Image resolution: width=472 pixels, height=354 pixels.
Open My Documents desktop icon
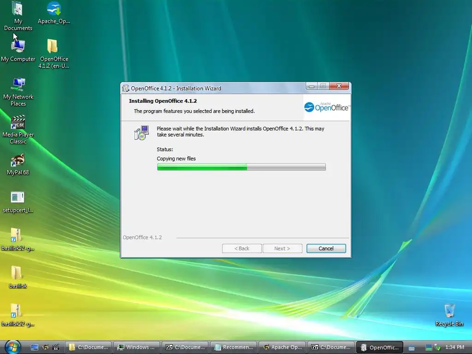point(18,16)
